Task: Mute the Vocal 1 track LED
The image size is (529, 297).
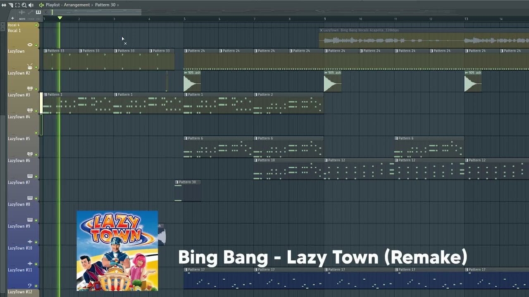Action: [36, 45]
